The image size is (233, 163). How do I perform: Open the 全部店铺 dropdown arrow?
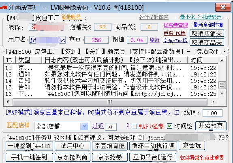(84, 126)
